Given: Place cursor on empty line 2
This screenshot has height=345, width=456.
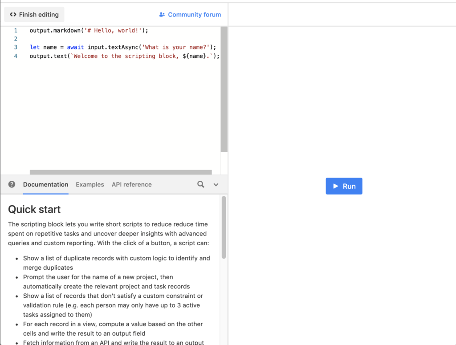Looking at the screenshot, I should pyautogui.click(x=89, y=39).
